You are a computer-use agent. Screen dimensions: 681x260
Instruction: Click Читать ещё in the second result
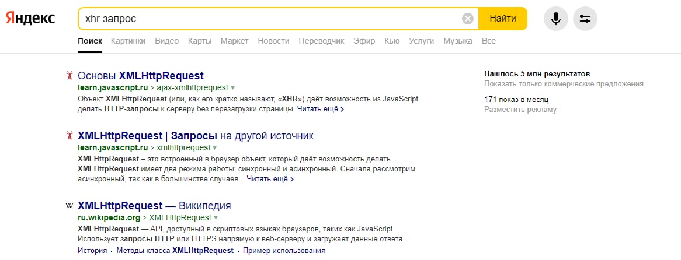tap(270, 178)
